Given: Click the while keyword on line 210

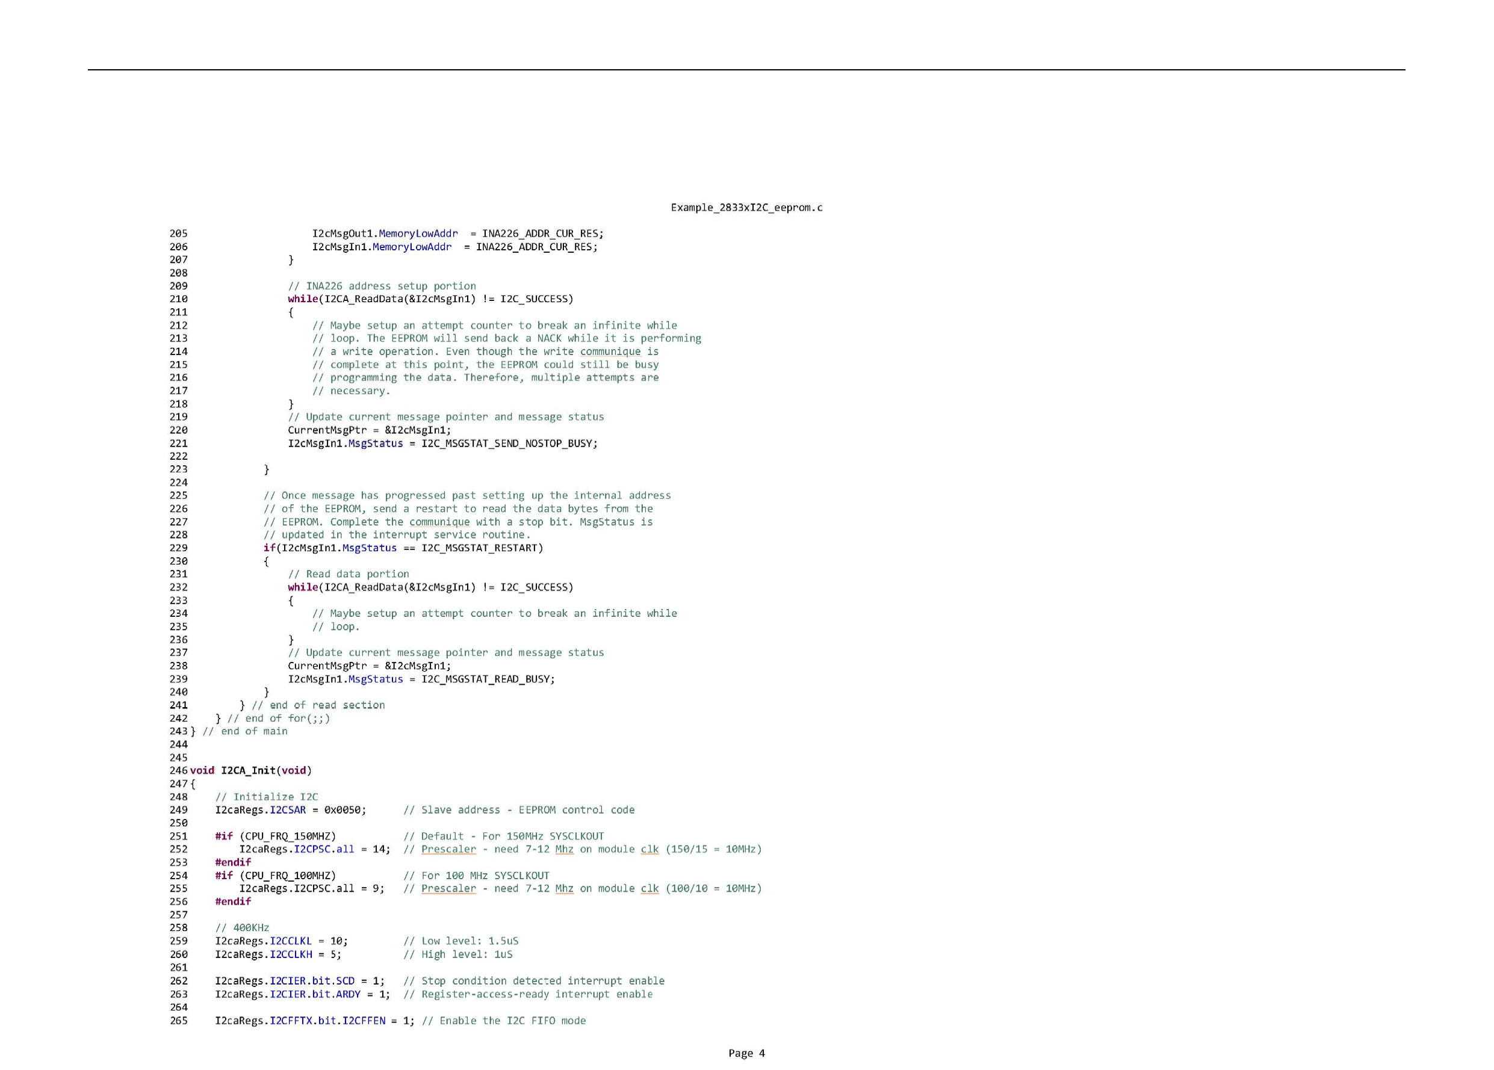Looking at the screenshot, I should 302,299.
